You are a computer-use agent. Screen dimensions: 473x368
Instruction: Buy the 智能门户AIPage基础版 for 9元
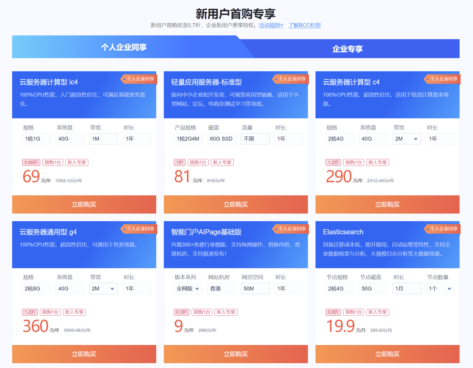point(236,354)
